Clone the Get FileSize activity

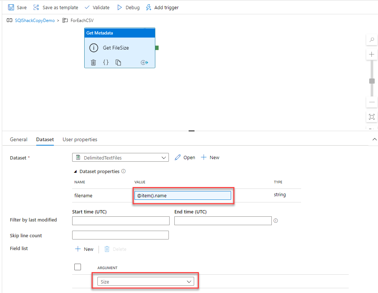(118, 62)
